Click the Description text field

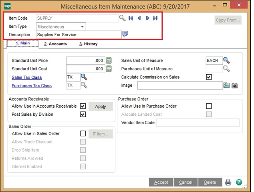[79, 35]
